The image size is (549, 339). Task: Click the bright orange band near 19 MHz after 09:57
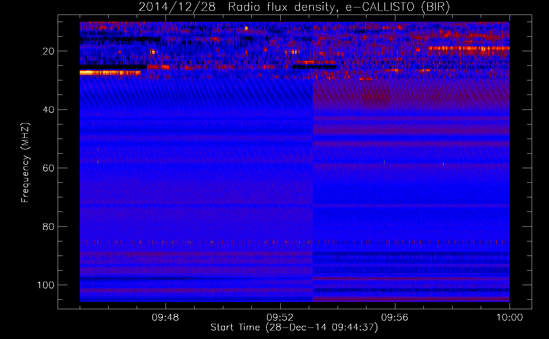coord(469,48)
